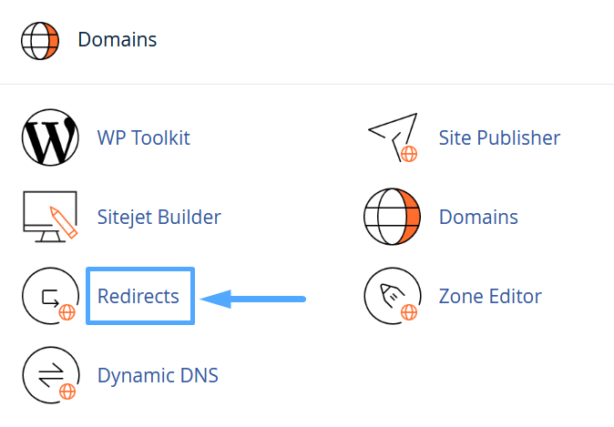The image size is (614, 427).
Task: Open the Domains link under Site Publisher
Action: coord(478,218)
